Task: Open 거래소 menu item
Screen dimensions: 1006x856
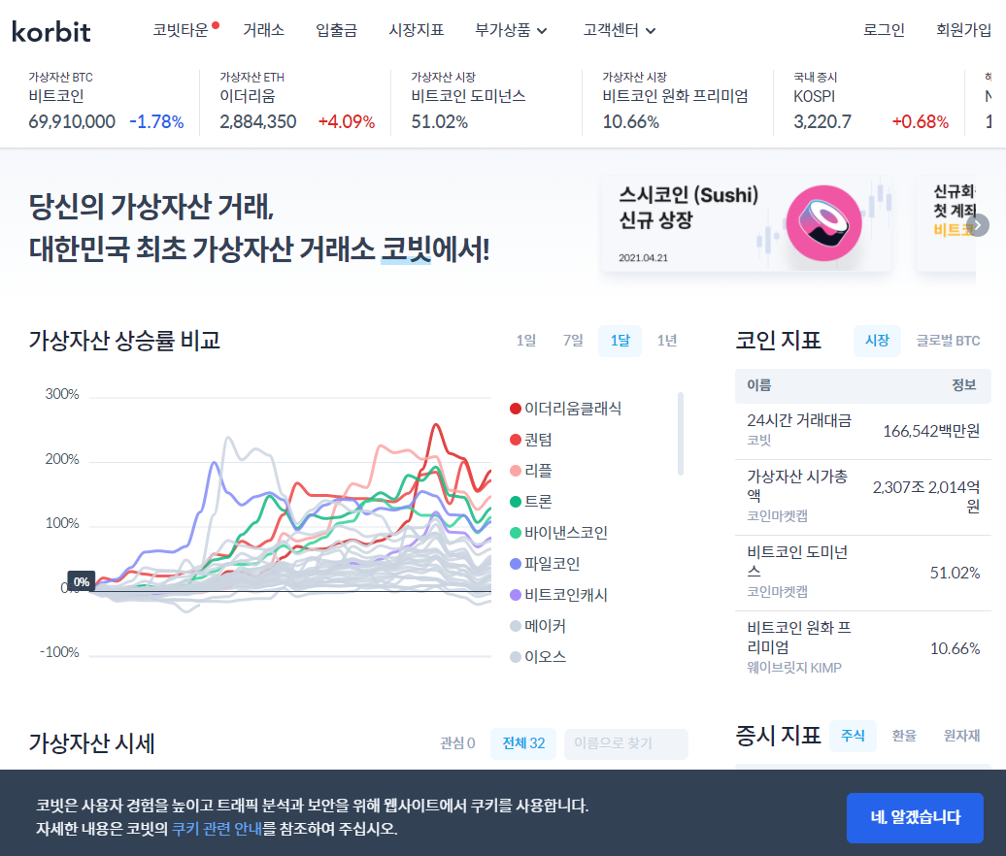Action: (x=263, y=30)
